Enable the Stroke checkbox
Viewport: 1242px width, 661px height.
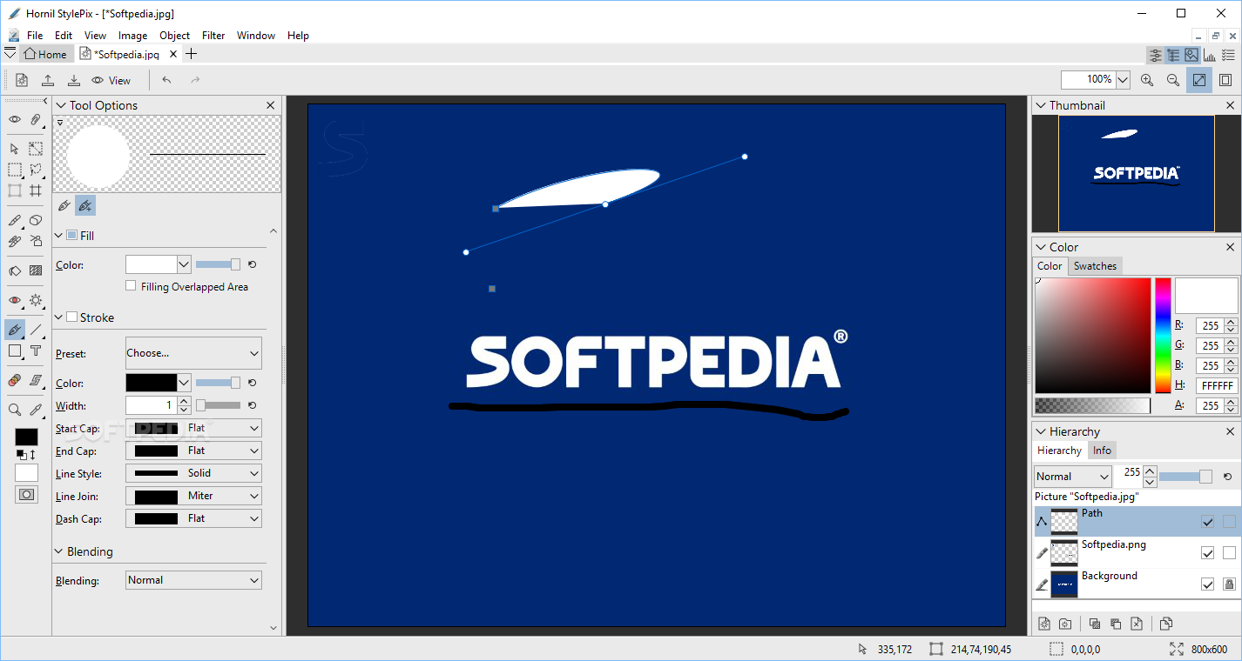pyautogui.click(x=72, y=317)
